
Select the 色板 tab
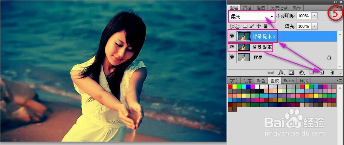[x=274, y=81]
